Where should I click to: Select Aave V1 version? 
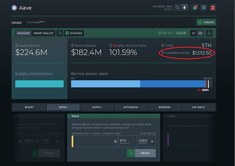193,33
